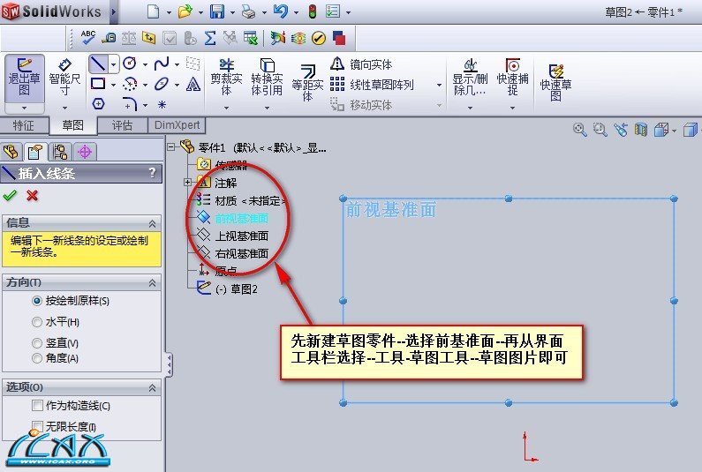
Task: Switch to the DimXpert tab
Action: (177, 124)
